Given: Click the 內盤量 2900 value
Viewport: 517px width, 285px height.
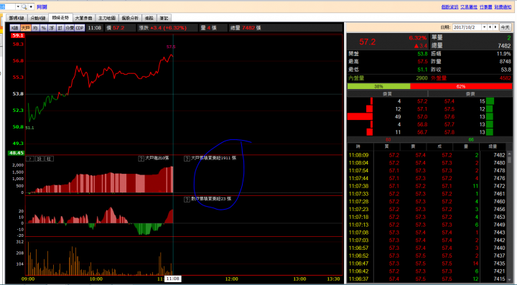Looking at the screenshot, I should pyautogui.click(x=421, y=78).
